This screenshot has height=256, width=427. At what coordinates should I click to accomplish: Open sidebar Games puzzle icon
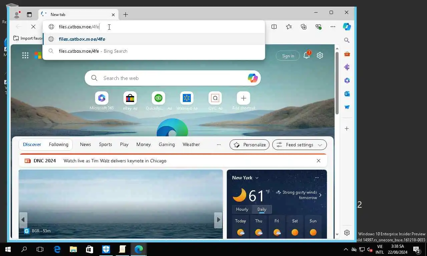347,67
